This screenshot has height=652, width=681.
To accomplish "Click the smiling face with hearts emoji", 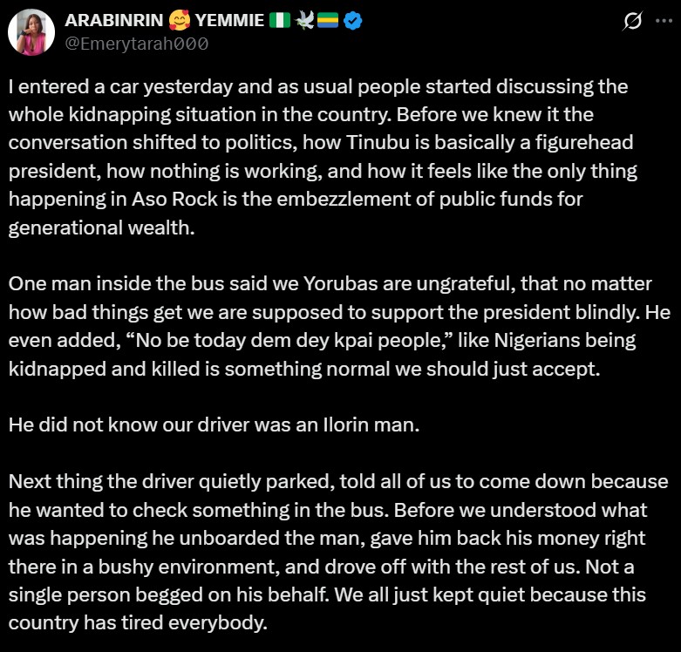I will pos(183,21).
